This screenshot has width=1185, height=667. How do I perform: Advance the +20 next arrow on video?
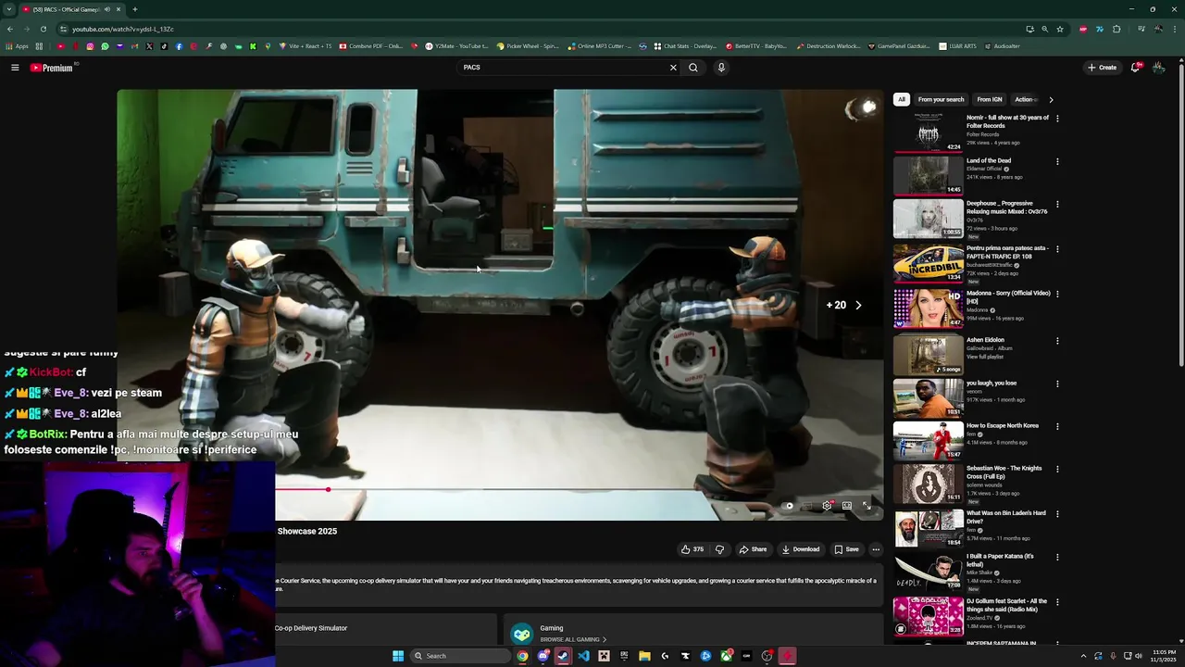(858, 305)
